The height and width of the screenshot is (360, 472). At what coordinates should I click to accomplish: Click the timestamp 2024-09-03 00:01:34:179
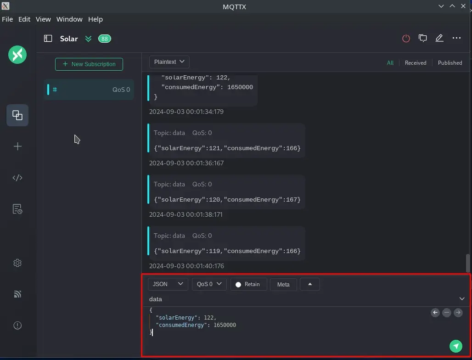coord(186,112)
